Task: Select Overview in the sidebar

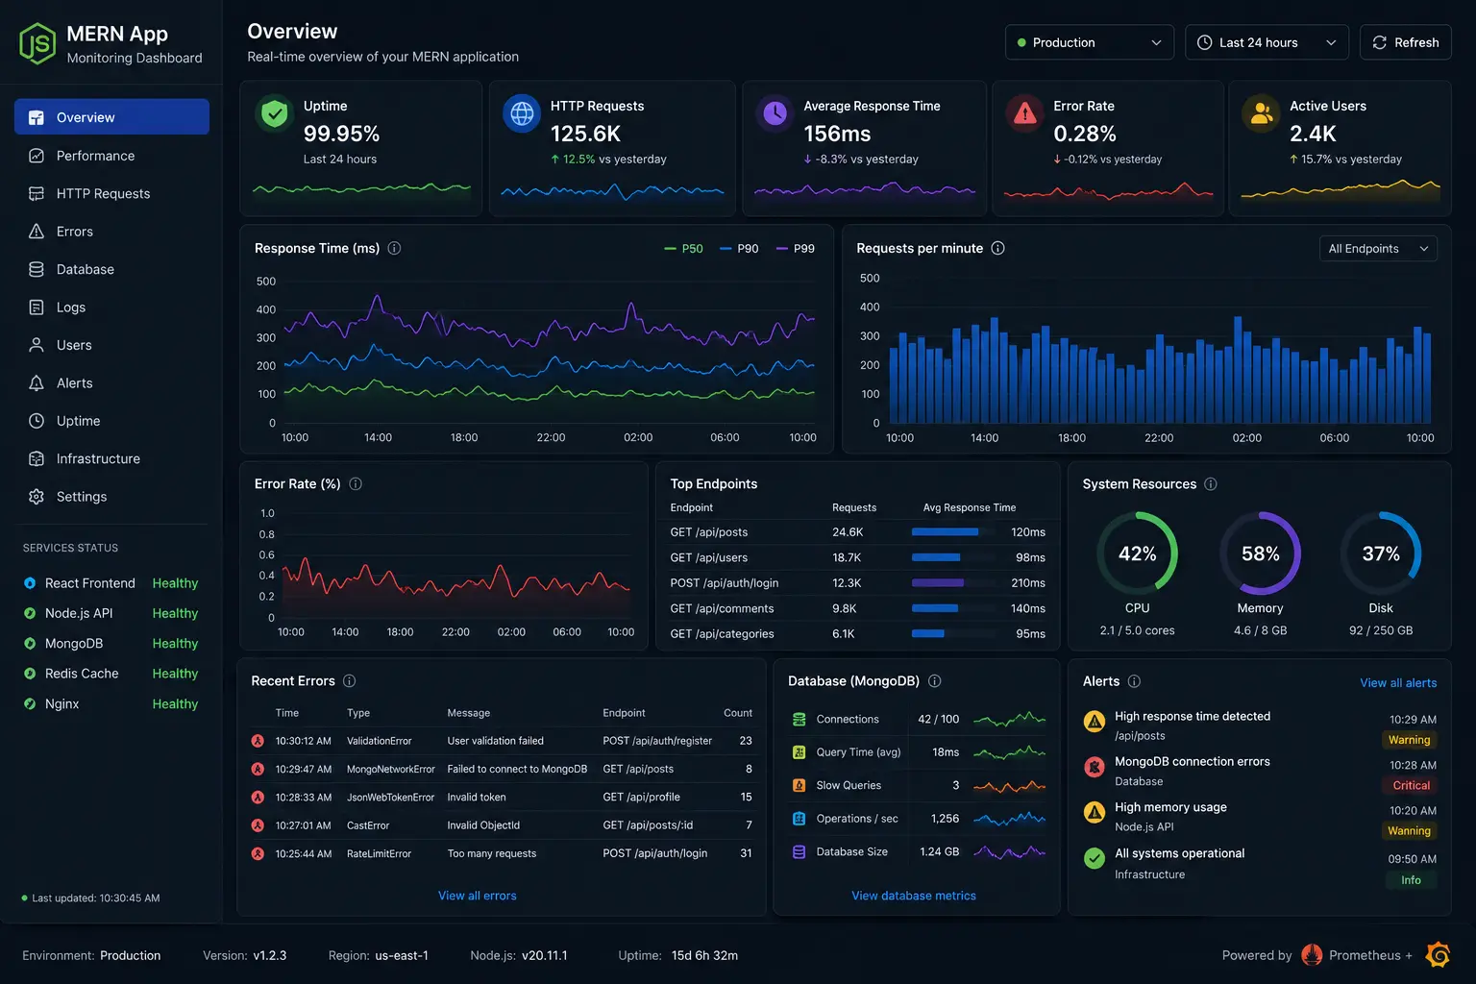Action: (111, 117)
